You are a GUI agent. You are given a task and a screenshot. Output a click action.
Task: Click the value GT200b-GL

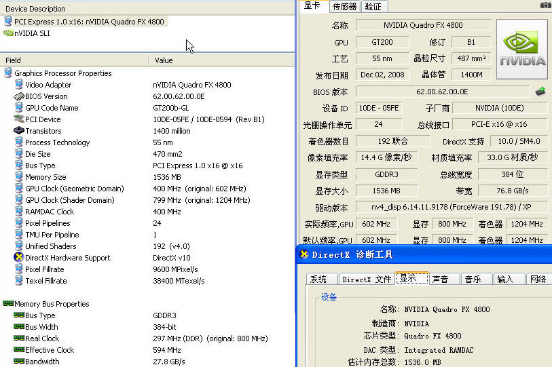coord(170,108)
